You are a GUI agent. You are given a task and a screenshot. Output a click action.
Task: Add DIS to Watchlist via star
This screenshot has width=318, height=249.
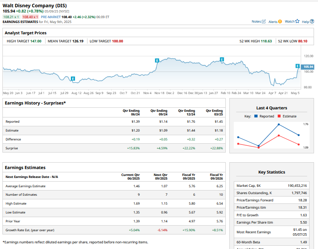(297, 21)
